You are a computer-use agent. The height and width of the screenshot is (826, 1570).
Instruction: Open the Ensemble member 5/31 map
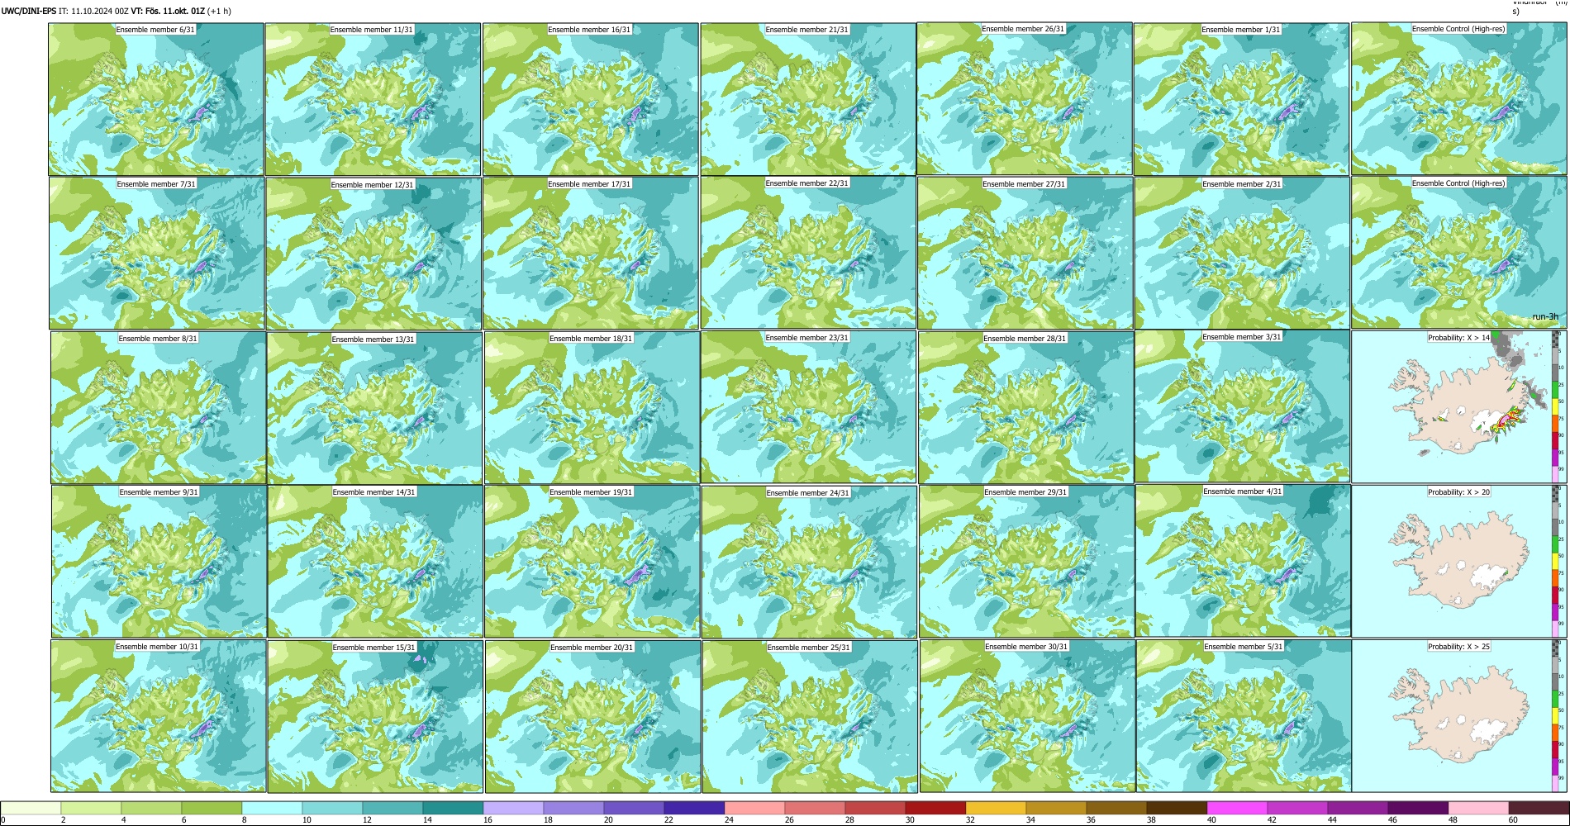pyautogui.click(x=1244, y=715)
